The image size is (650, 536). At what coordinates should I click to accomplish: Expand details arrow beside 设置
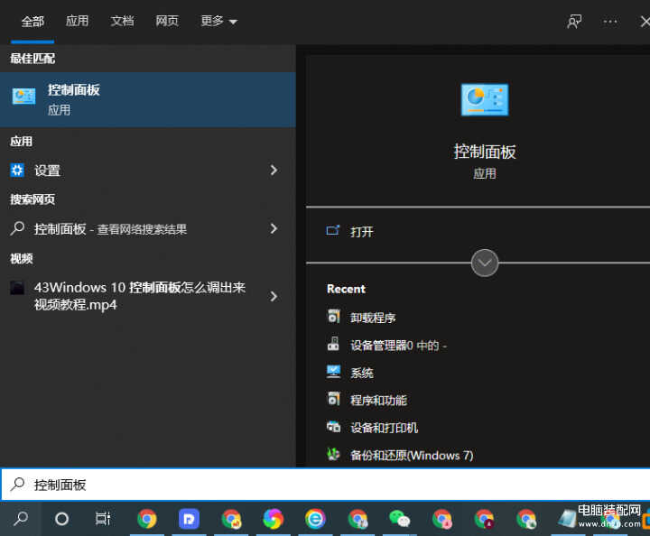(x=274, y=171)
